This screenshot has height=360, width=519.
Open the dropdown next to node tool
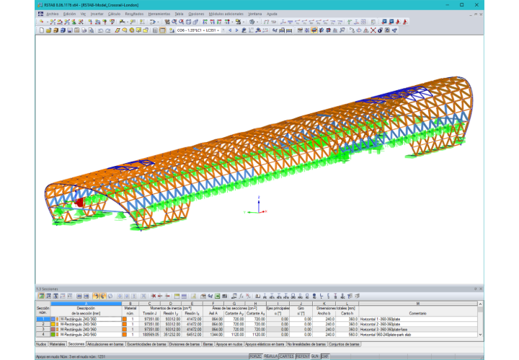(x=47, y=22)
